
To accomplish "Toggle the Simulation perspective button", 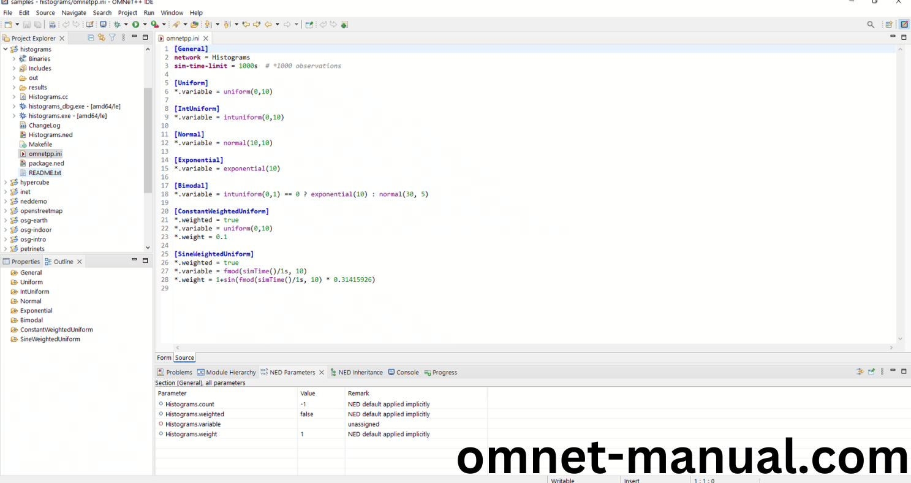I will (x=904, y=25).
